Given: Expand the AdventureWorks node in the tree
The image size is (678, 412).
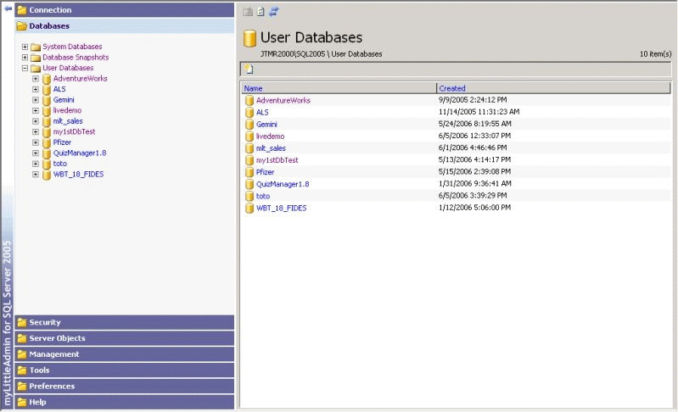Looking at the screenshot, I should click(36, 79).
